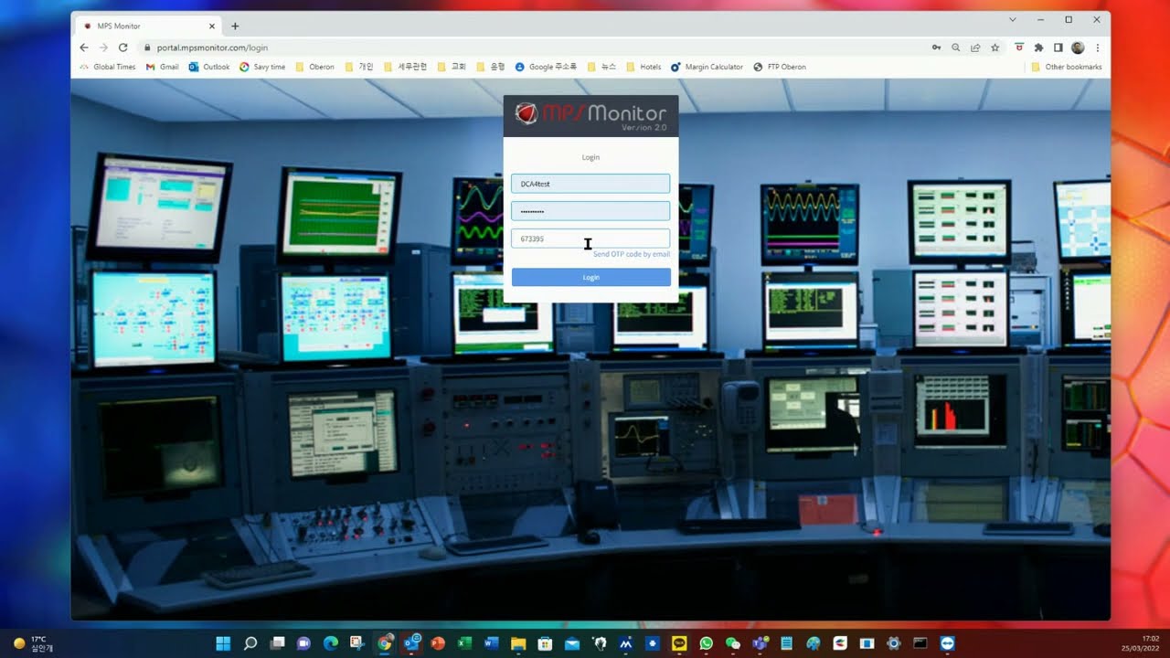Screen dimensions: 1170x658
Task: Open a new browser tab
Action: coord(235,27)
